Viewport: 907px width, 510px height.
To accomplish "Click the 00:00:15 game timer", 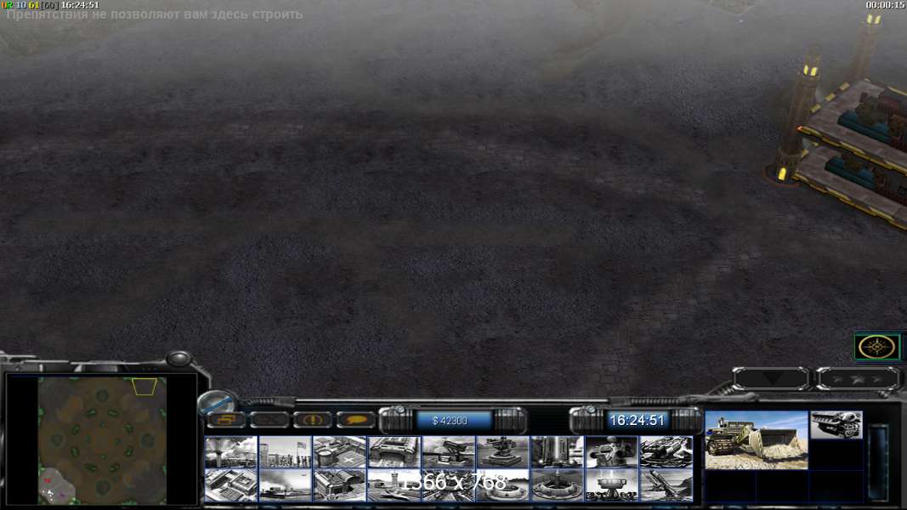I will [x=886, y=5].
